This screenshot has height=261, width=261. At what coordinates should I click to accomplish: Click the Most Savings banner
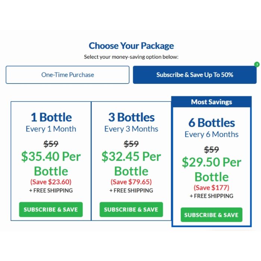pyautogui.click(x=211, y=102)
